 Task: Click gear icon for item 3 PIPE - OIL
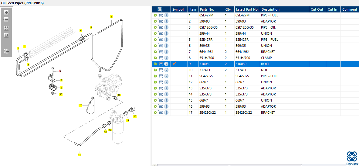(155, 27)
